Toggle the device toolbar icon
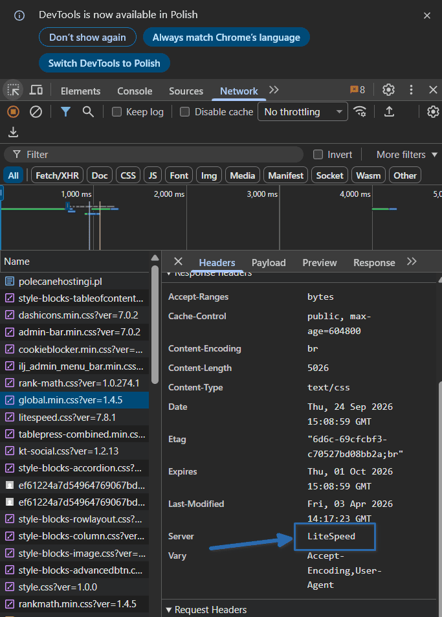Image resolution: width=442 pixels, height=617 pixels. [36, 90]
